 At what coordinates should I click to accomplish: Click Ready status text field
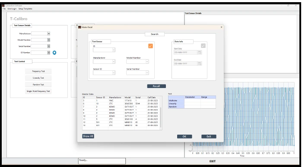coord(102,161)
